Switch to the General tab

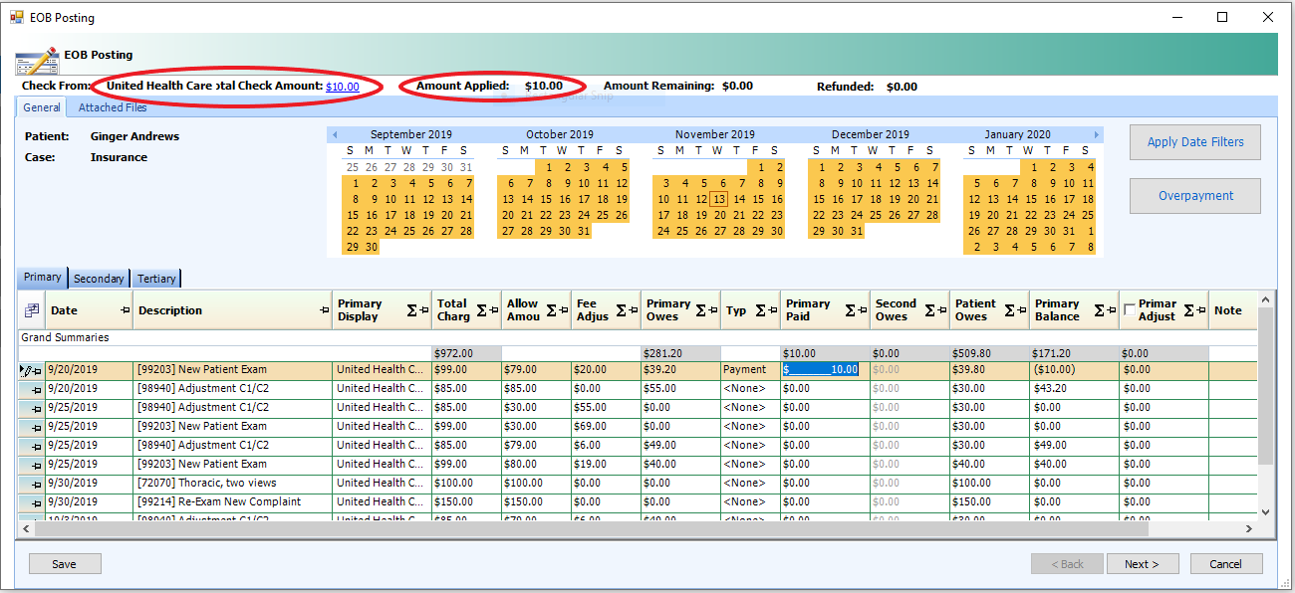coord(42,107)
